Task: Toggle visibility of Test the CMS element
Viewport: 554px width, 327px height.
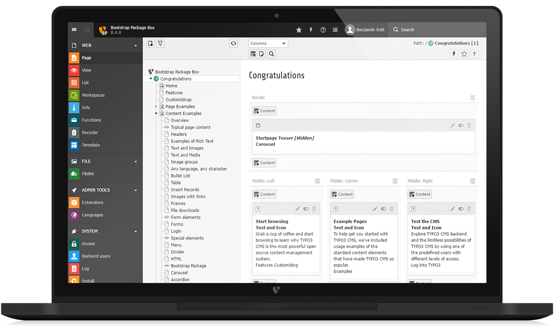Action: click(461, 209)
